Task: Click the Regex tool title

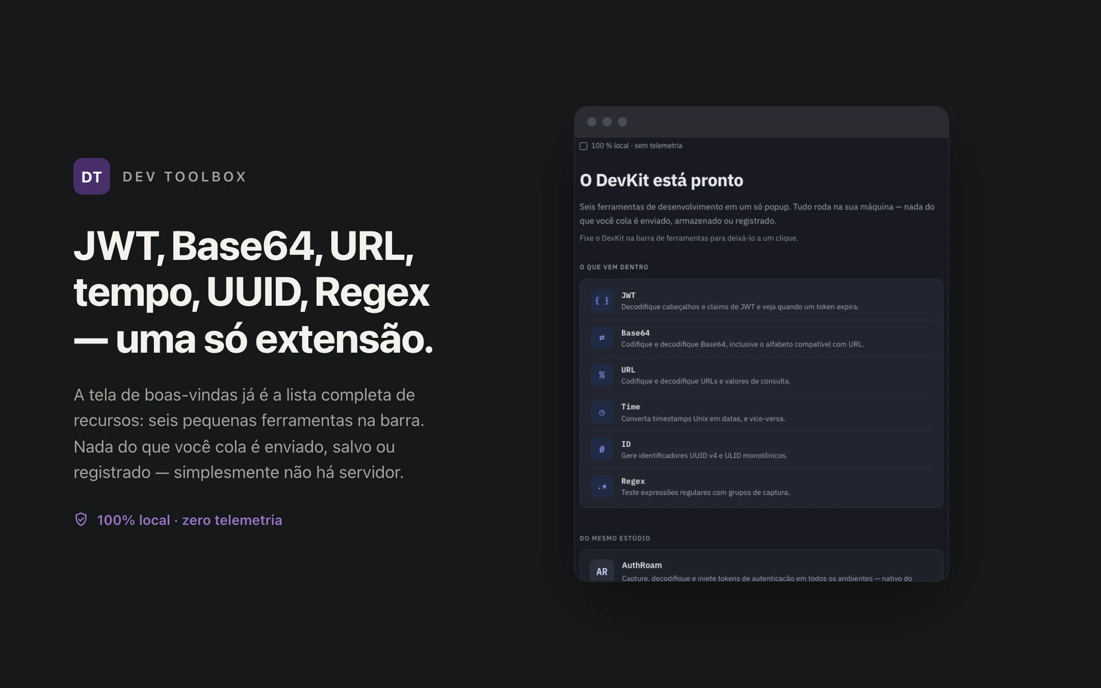Action: [633, 482]
